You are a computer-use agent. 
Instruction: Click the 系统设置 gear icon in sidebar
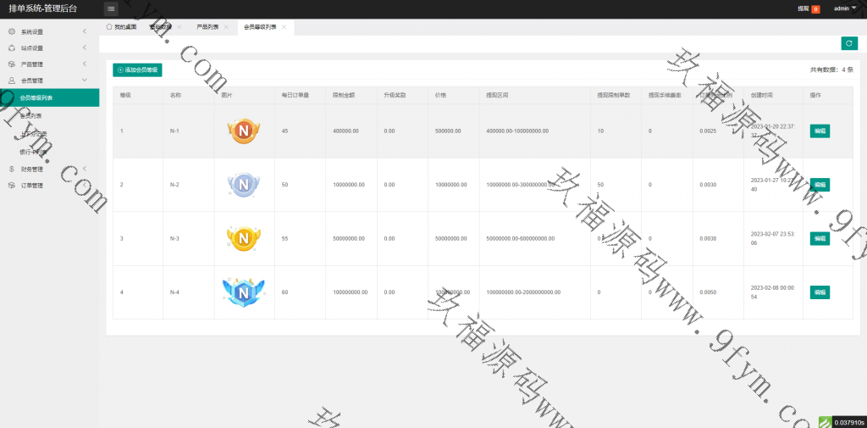click(12, 32)
